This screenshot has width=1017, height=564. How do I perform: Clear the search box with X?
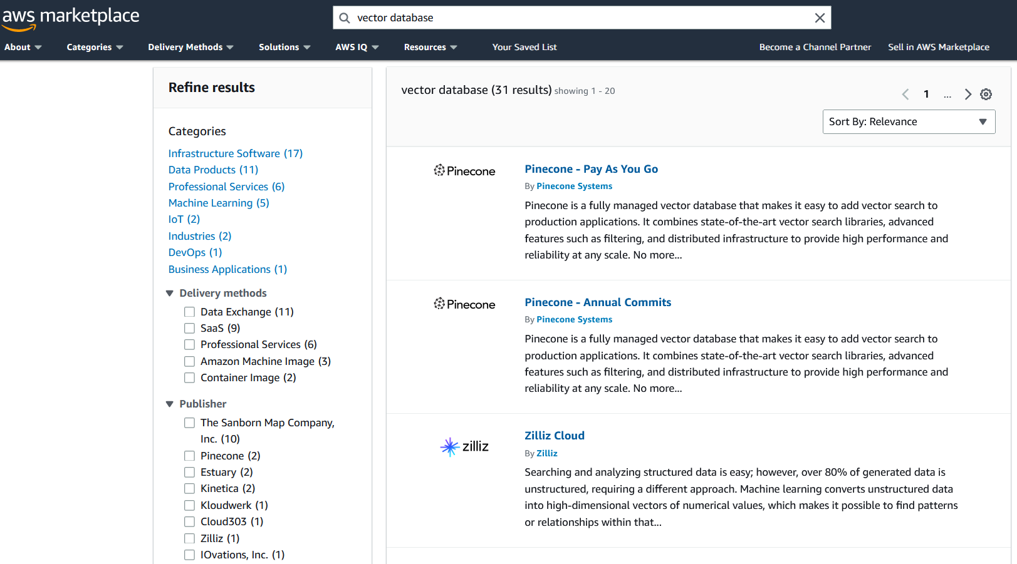pyautogui.click(x=819, y=18)
